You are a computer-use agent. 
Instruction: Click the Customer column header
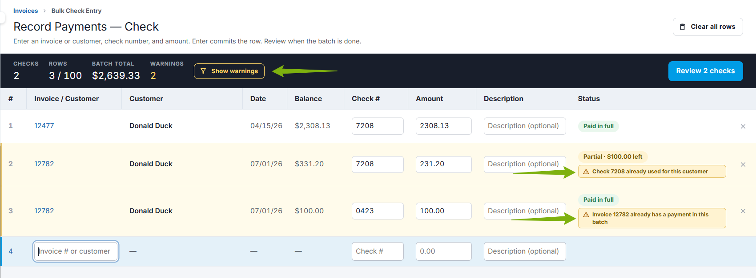point(146,98)
